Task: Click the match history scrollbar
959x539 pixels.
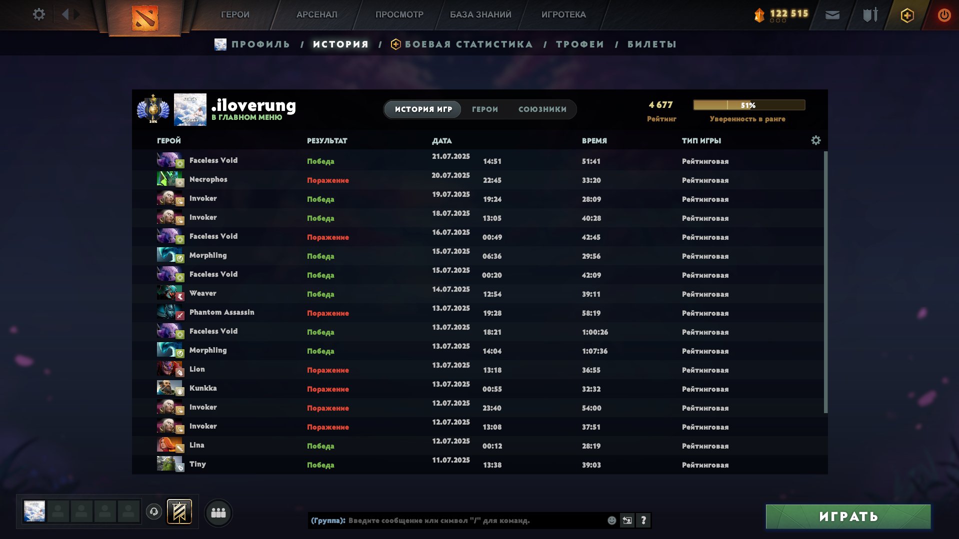Action: coord(825,282)
